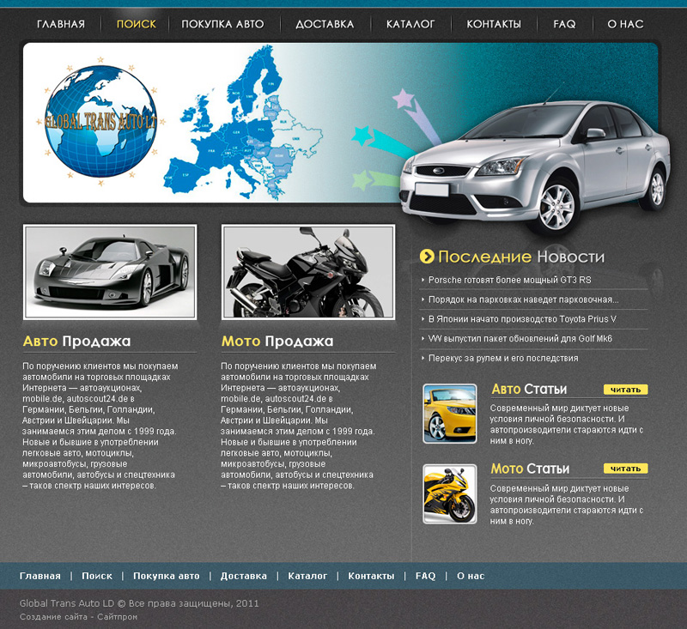Select КАТАЛОГ in the top menu bar
687x629 pixels.
click(410, 25)
